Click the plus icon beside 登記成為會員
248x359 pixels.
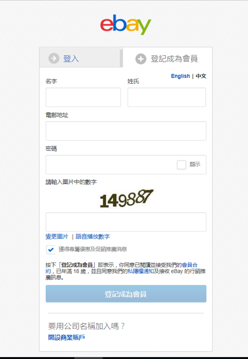click(141, 59)
